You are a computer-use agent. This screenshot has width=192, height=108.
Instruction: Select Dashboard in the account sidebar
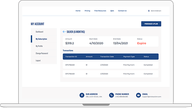point(44,32)
